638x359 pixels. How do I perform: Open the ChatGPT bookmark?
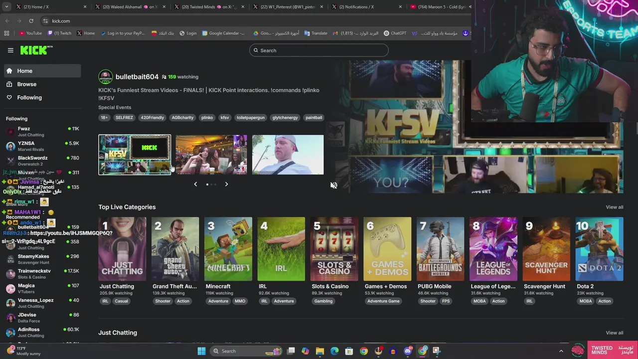point(395,33)
